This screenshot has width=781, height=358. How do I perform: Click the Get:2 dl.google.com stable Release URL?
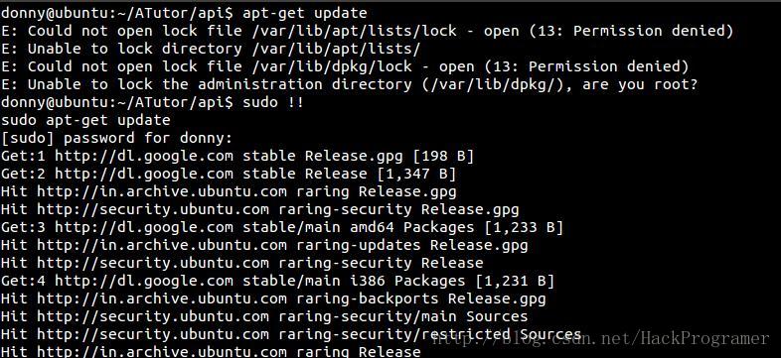click(144, 174)
